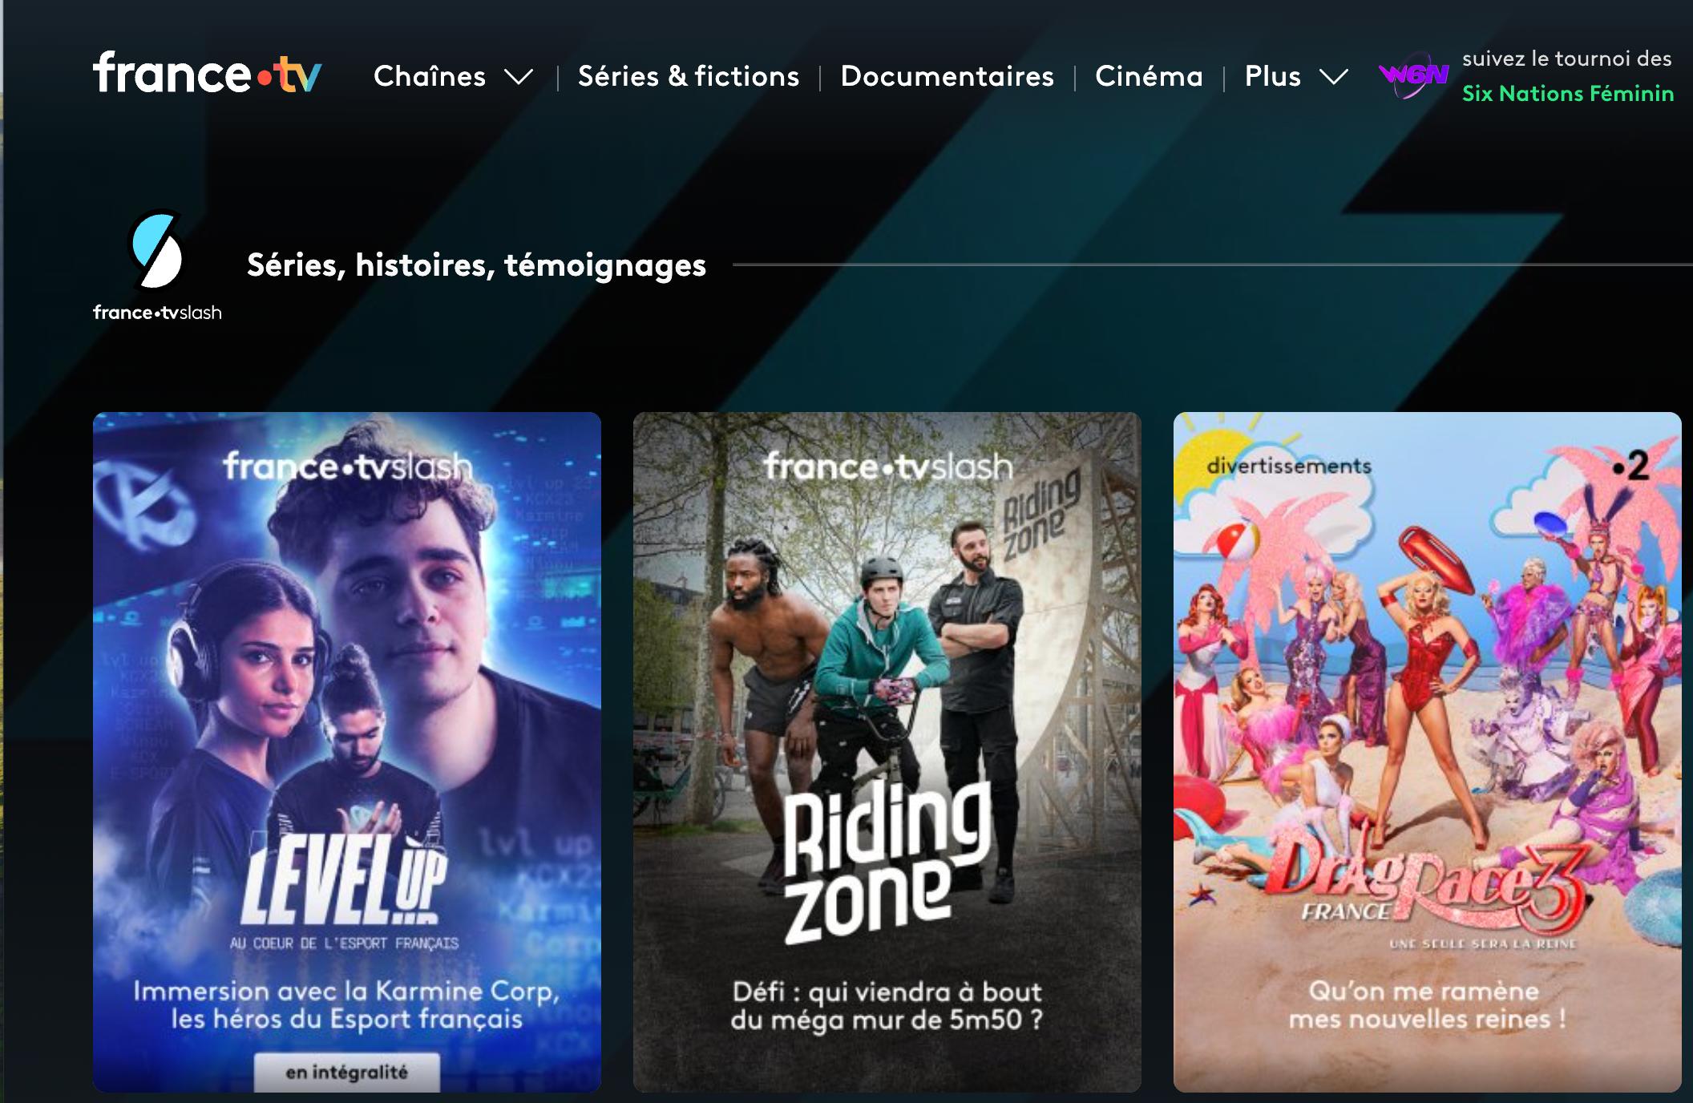
Task: Click the 'Séries, histoires, témoignages' heading
Action: click(476, 265)
